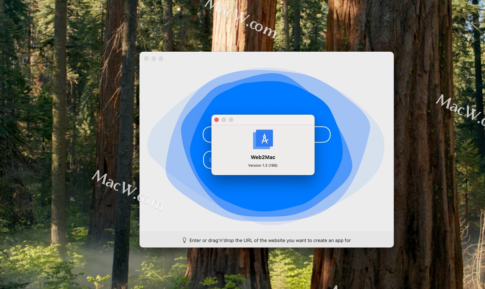Image resolution: width=485 pixels, height=289 pixels.
Task: Click the gray minimize button of the About window
Action: 224,120
